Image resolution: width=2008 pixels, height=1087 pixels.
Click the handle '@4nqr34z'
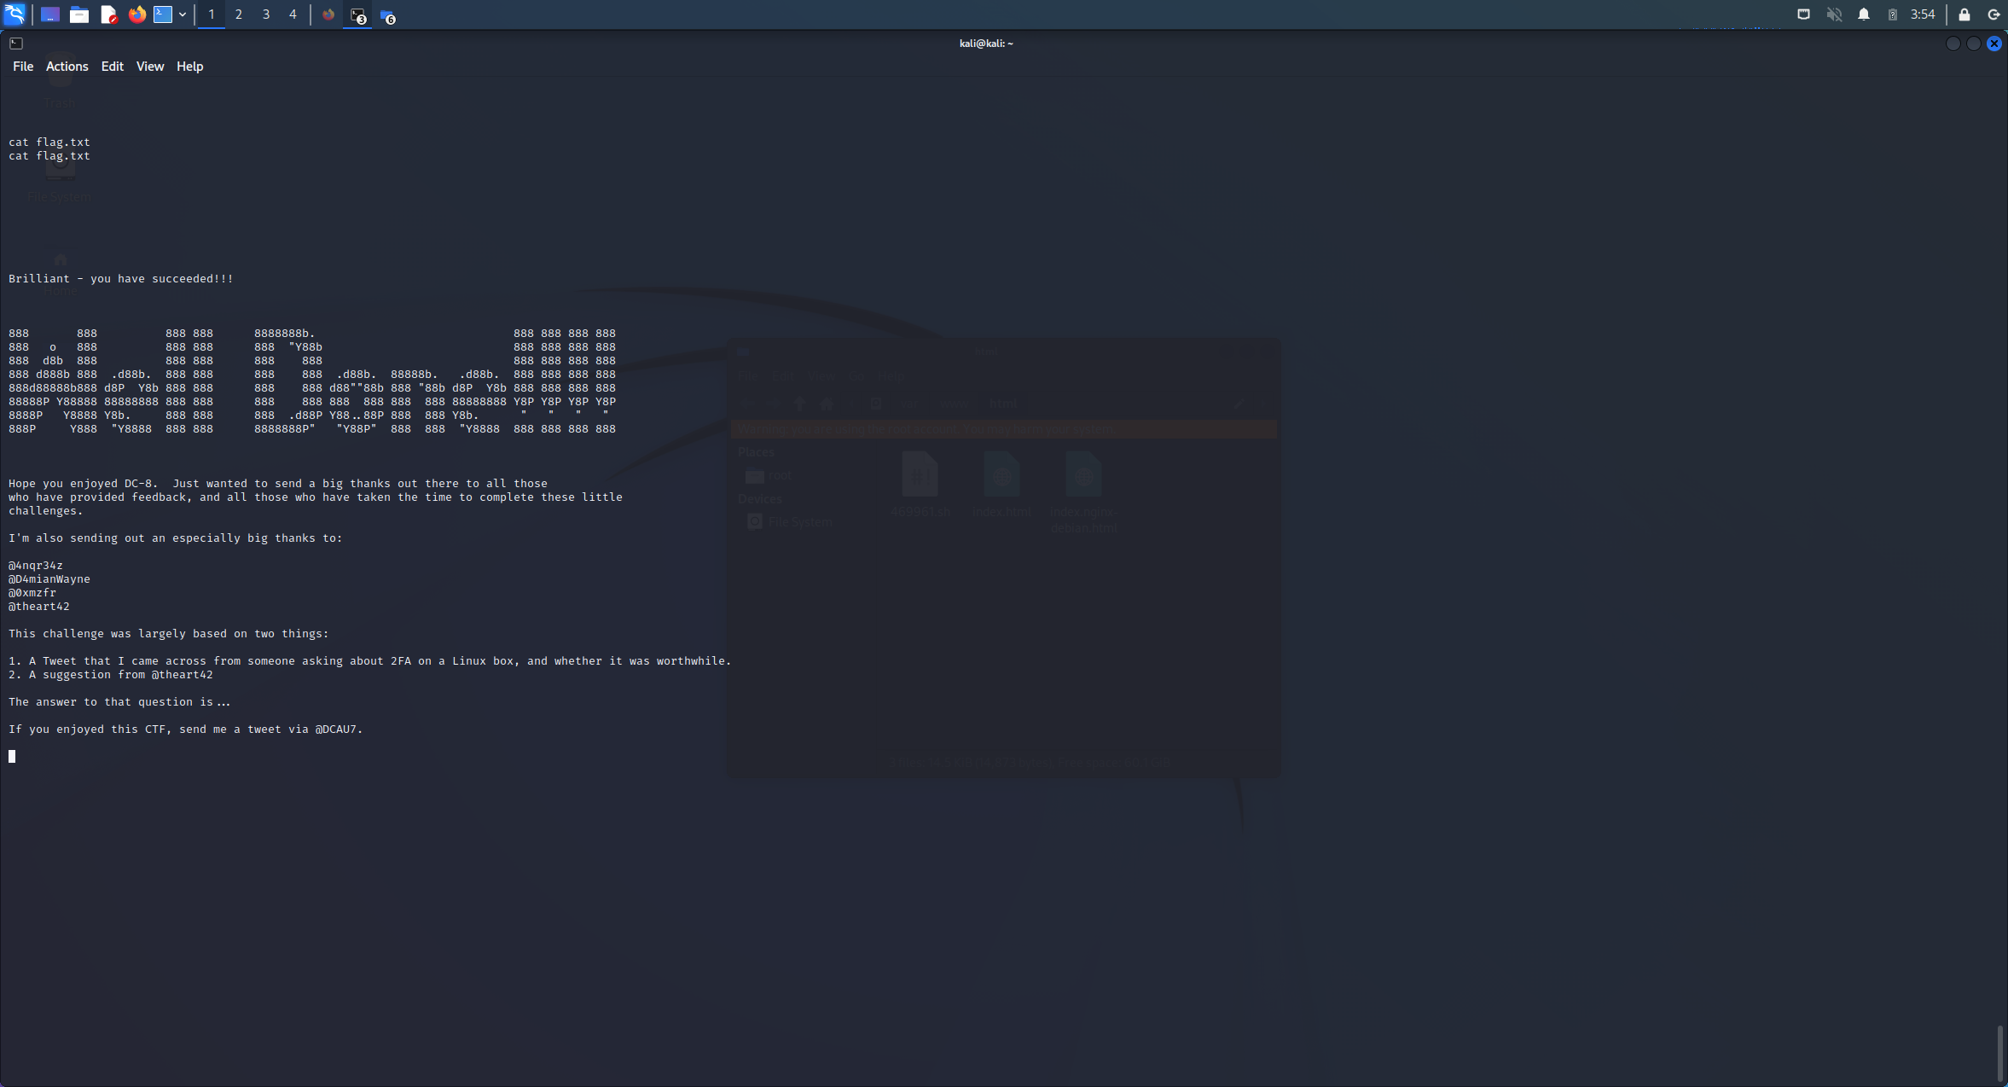[36, 566]
